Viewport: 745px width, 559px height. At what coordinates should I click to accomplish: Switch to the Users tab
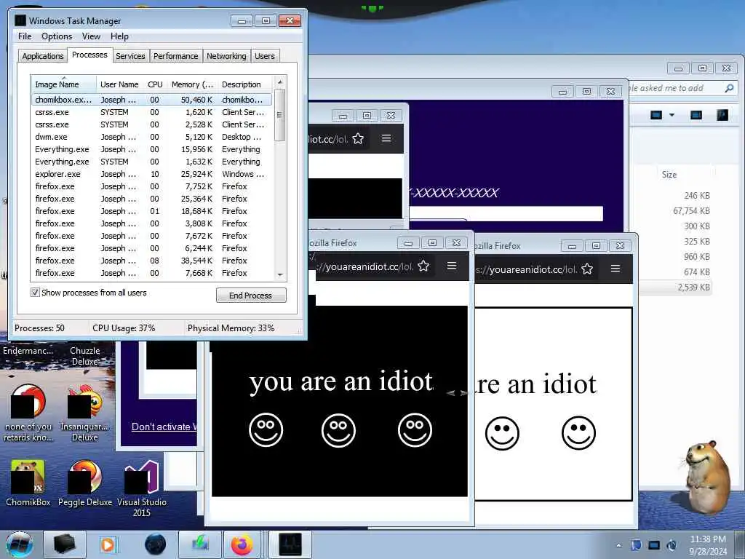(x=265, y=56)
